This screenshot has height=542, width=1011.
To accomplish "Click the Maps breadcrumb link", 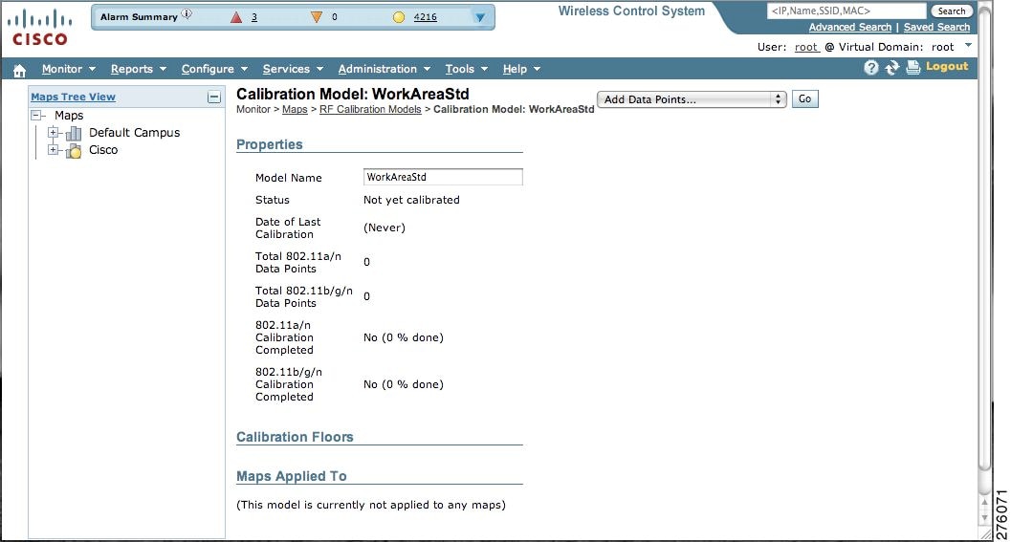I will [295, 110].
